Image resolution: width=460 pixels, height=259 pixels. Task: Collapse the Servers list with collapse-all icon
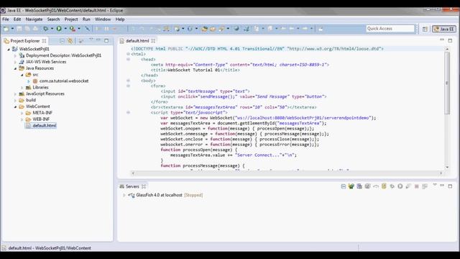click(344, 186)
